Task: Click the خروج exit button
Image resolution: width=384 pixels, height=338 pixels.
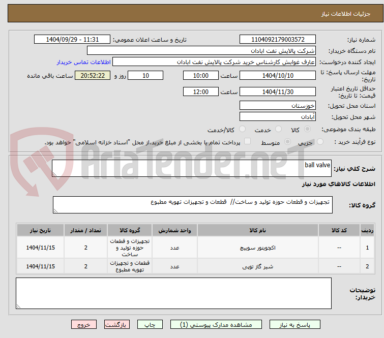Action: coord(84,325)
